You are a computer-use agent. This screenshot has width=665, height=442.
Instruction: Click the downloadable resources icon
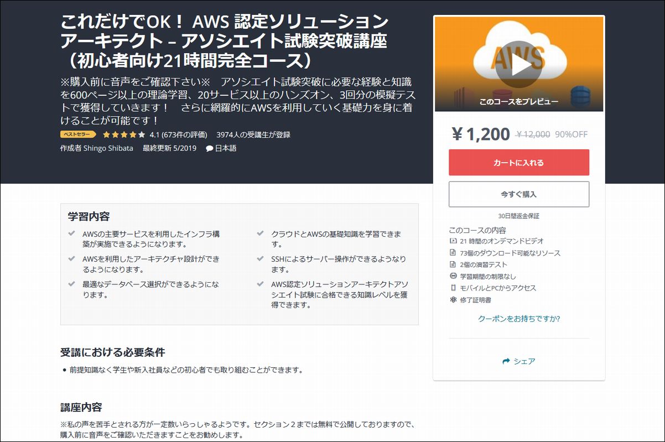click(454, 253)
